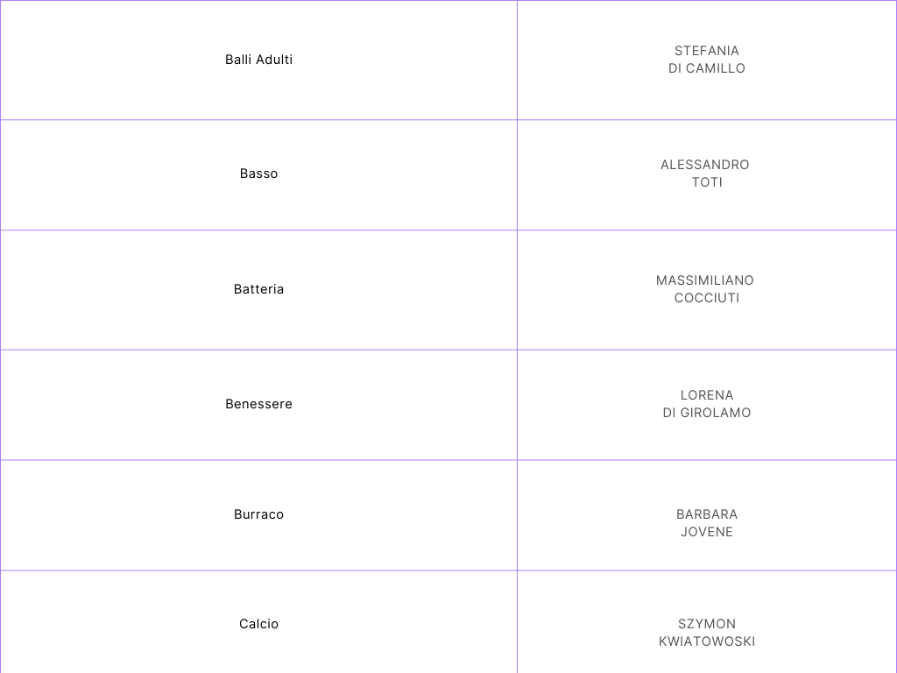Click instructor name Lorena

pyautogui.click(x=707, y=395)
